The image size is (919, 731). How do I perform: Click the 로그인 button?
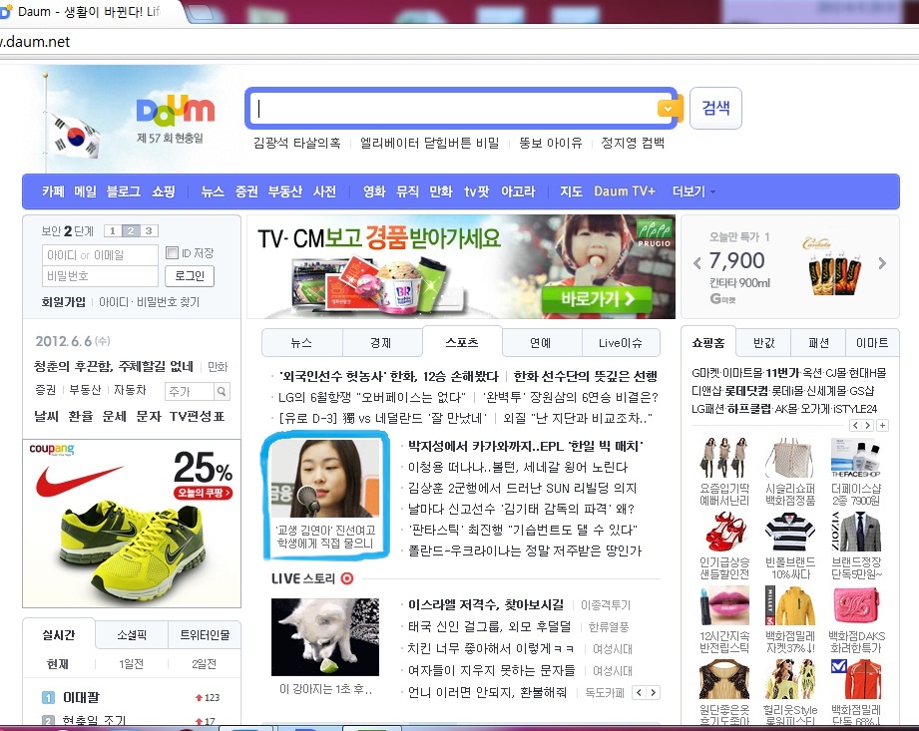coord(190,276)
